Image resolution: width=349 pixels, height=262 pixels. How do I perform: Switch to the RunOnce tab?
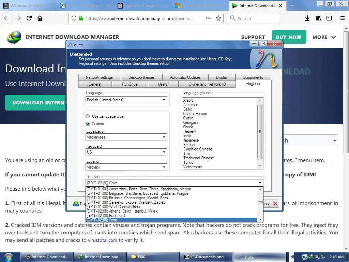click(130, 84)
